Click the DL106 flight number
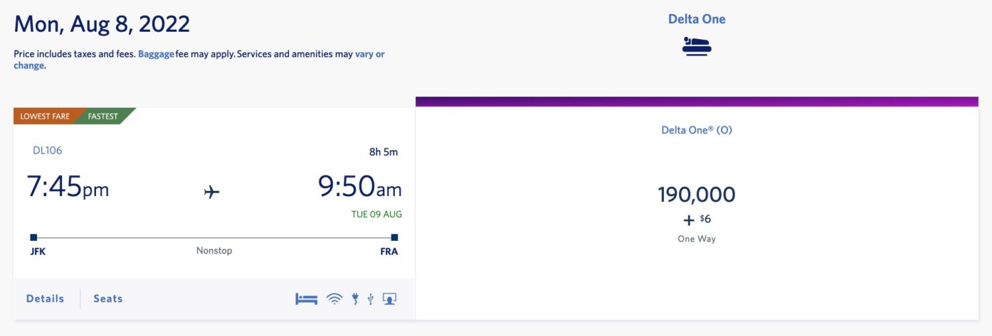 (48, 151)
